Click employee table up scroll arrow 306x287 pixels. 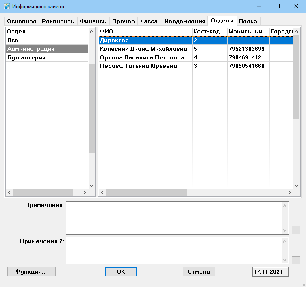pos(296,31)
